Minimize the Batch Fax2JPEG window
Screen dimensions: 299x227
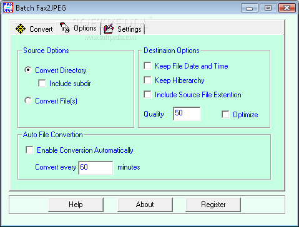tap(250, 8)
